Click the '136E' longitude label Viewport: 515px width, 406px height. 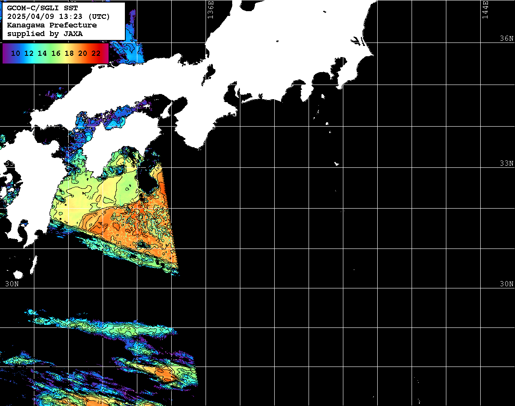click(210, 9)
